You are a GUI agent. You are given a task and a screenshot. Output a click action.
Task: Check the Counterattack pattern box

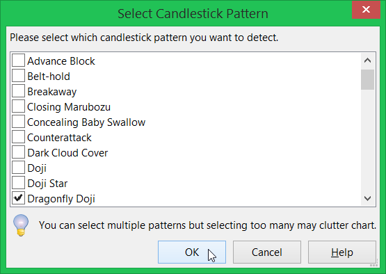point(18,137)
